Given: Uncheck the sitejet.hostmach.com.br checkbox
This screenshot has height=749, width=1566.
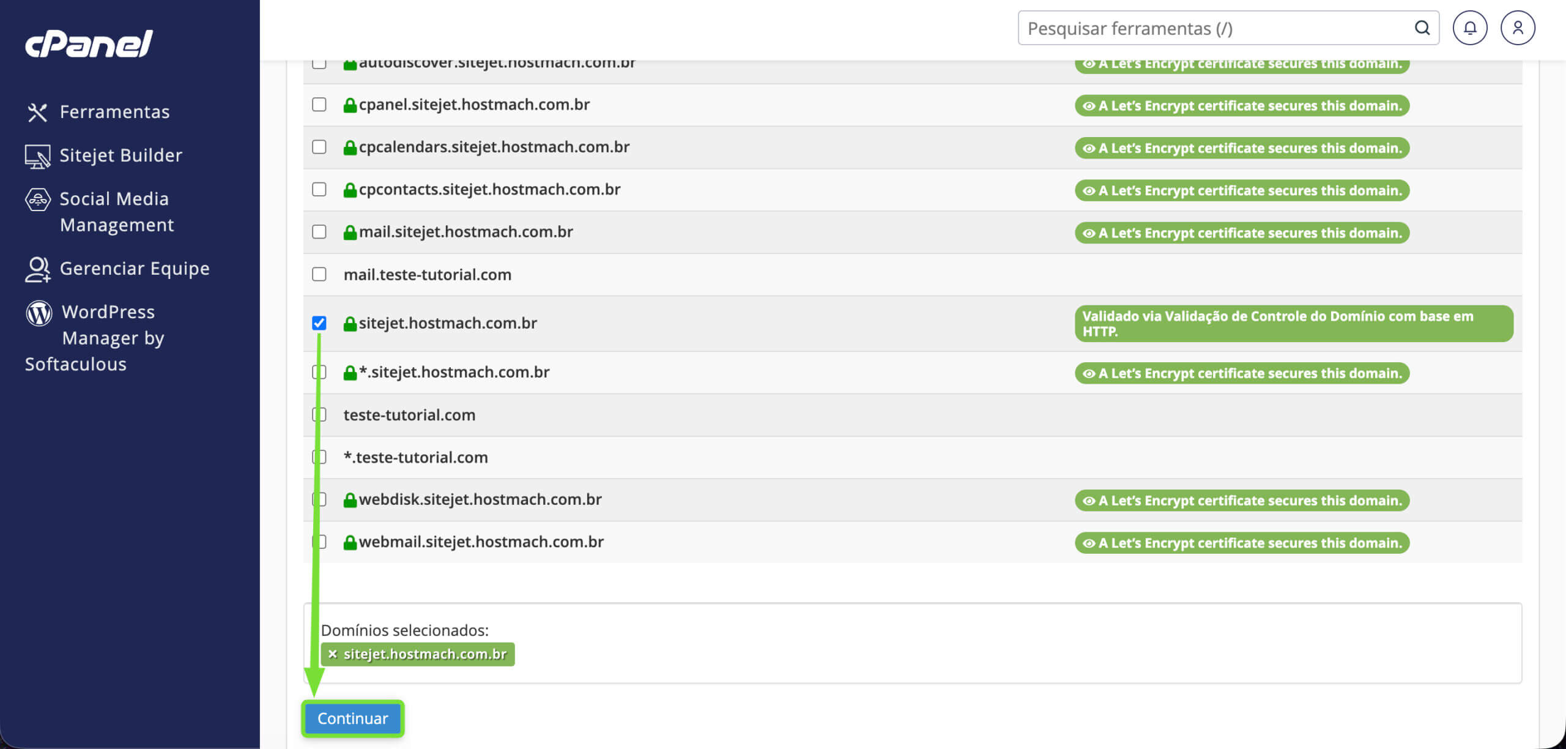Looking at the screenshot, I should (319, 323).
